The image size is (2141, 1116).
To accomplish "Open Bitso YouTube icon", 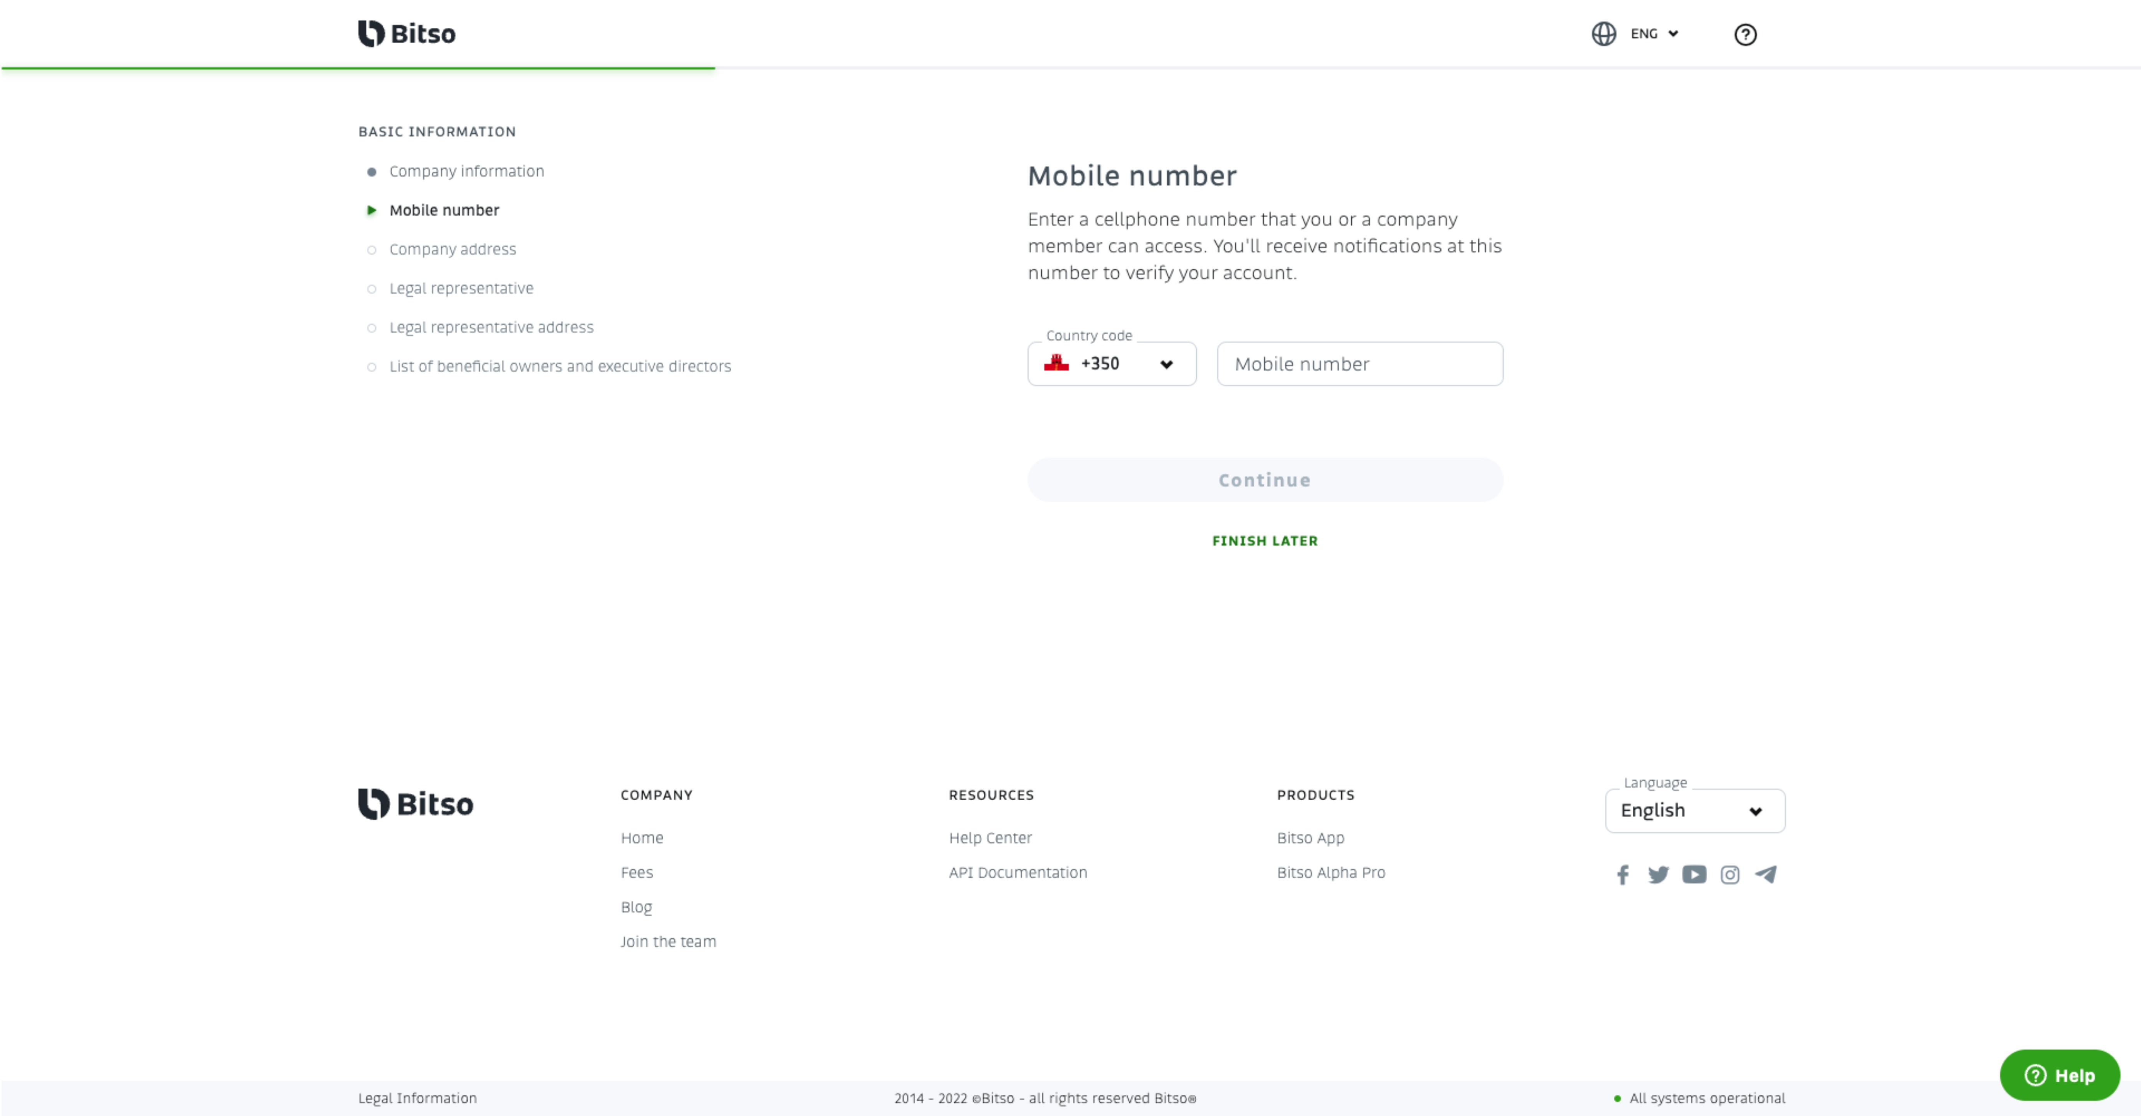I will pos(1694,874).
